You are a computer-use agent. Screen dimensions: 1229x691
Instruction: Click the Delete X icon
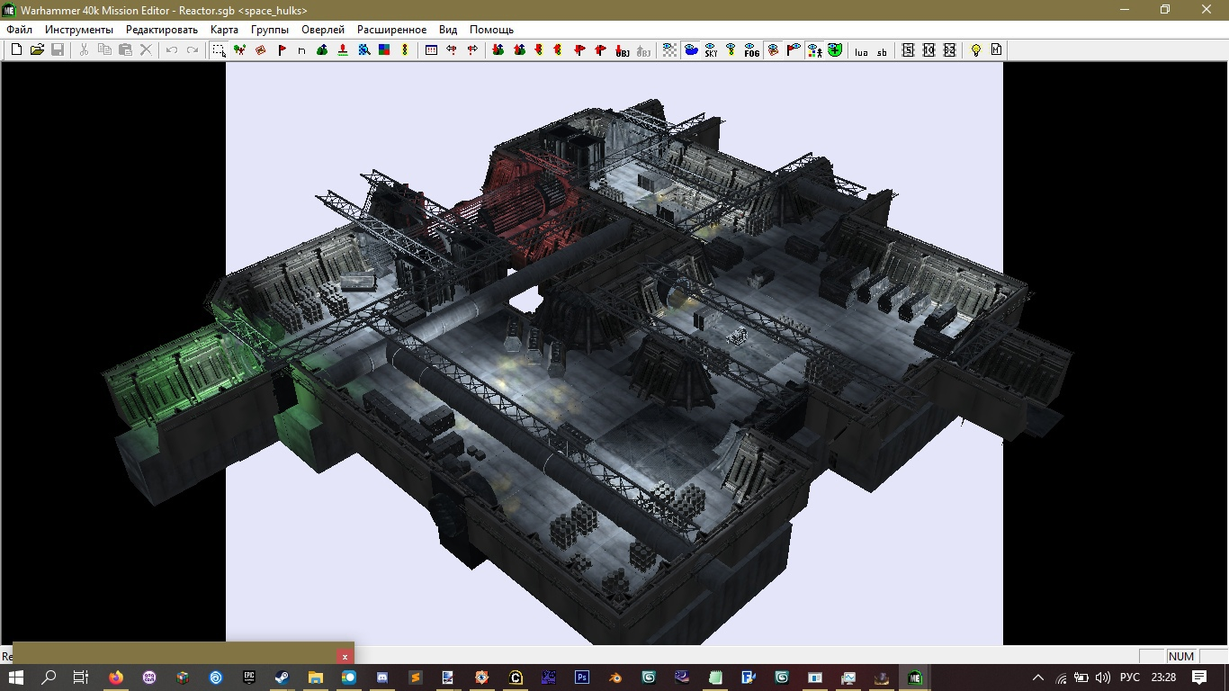pos(146,50)
